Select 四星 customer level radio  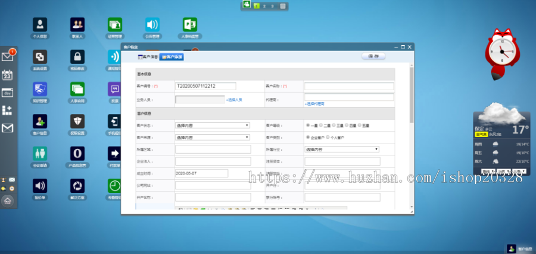pyautogui.click(x=347, y=125)
